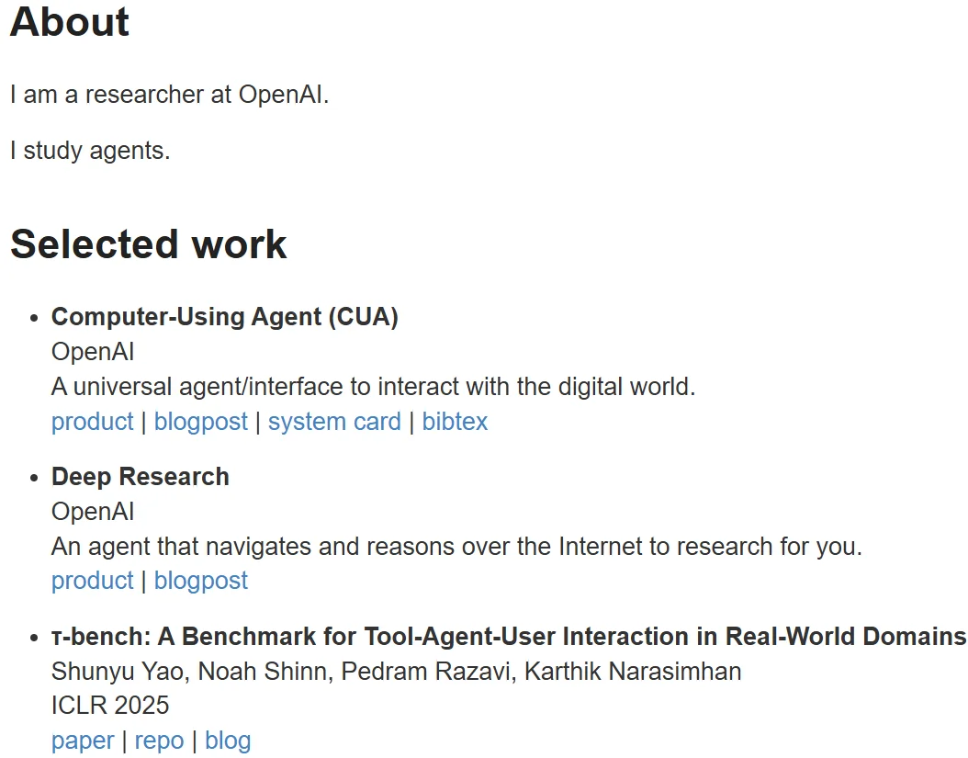The image size is (968, 758).
Task: Click the CUA bibtex link
Action: (455, 422)
